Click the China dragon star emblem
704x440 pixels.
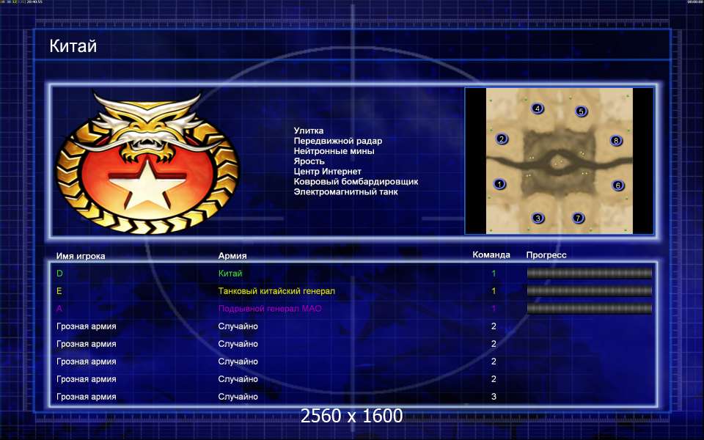click(x=147, y=164)
